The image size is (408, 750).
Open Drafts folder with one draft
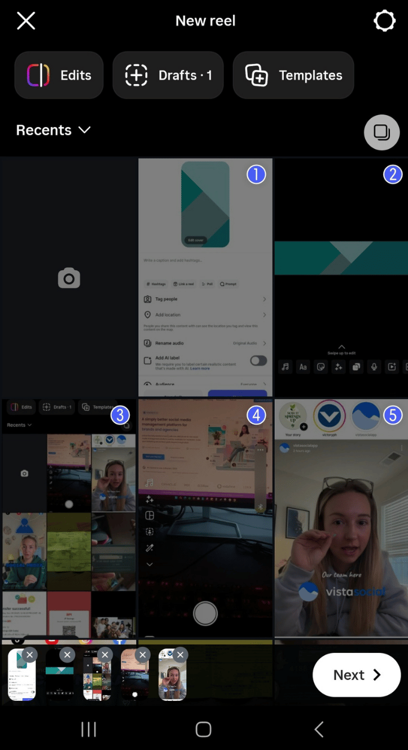point(168,76)
